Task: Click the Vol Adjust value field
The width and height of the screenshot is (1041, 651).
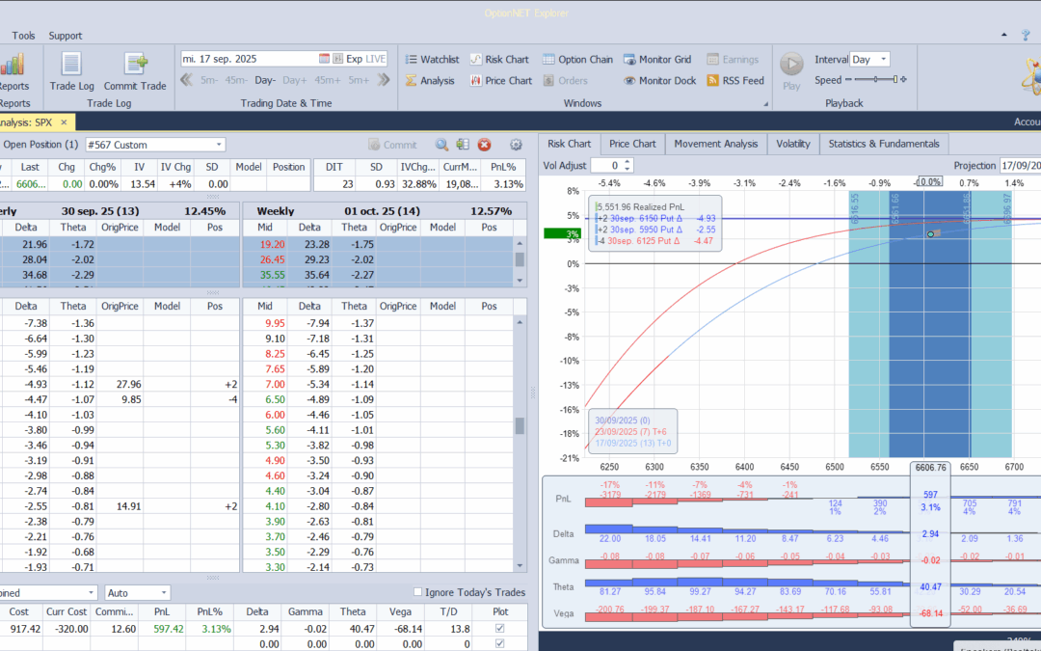Action: 607,166
